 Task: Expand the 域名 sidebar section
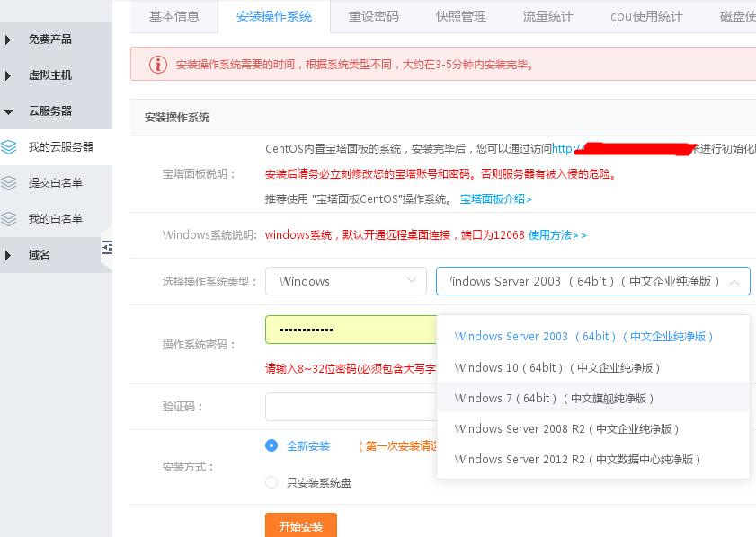(56, 255)
